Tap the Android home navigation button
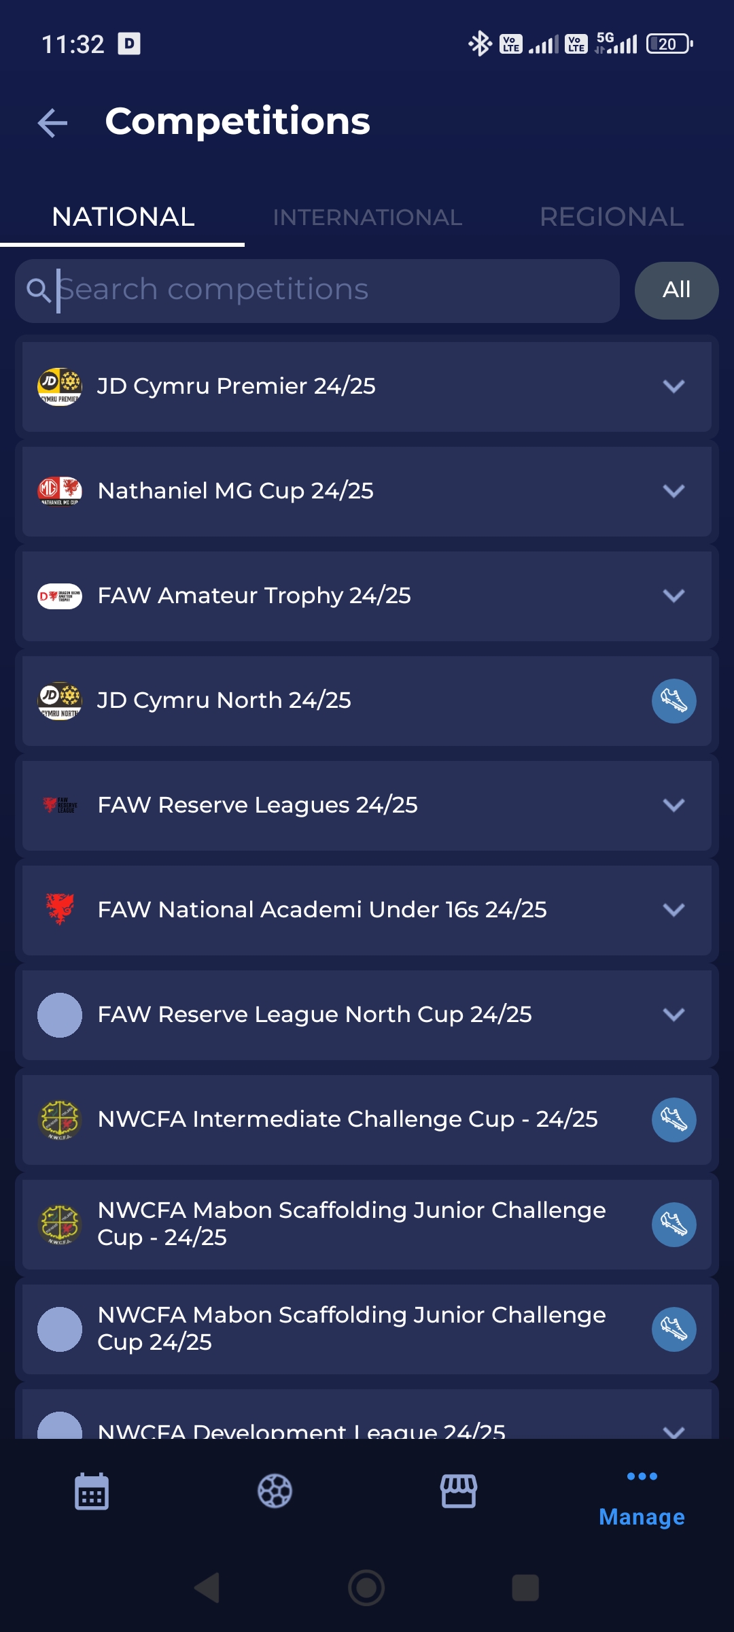 366,1588
